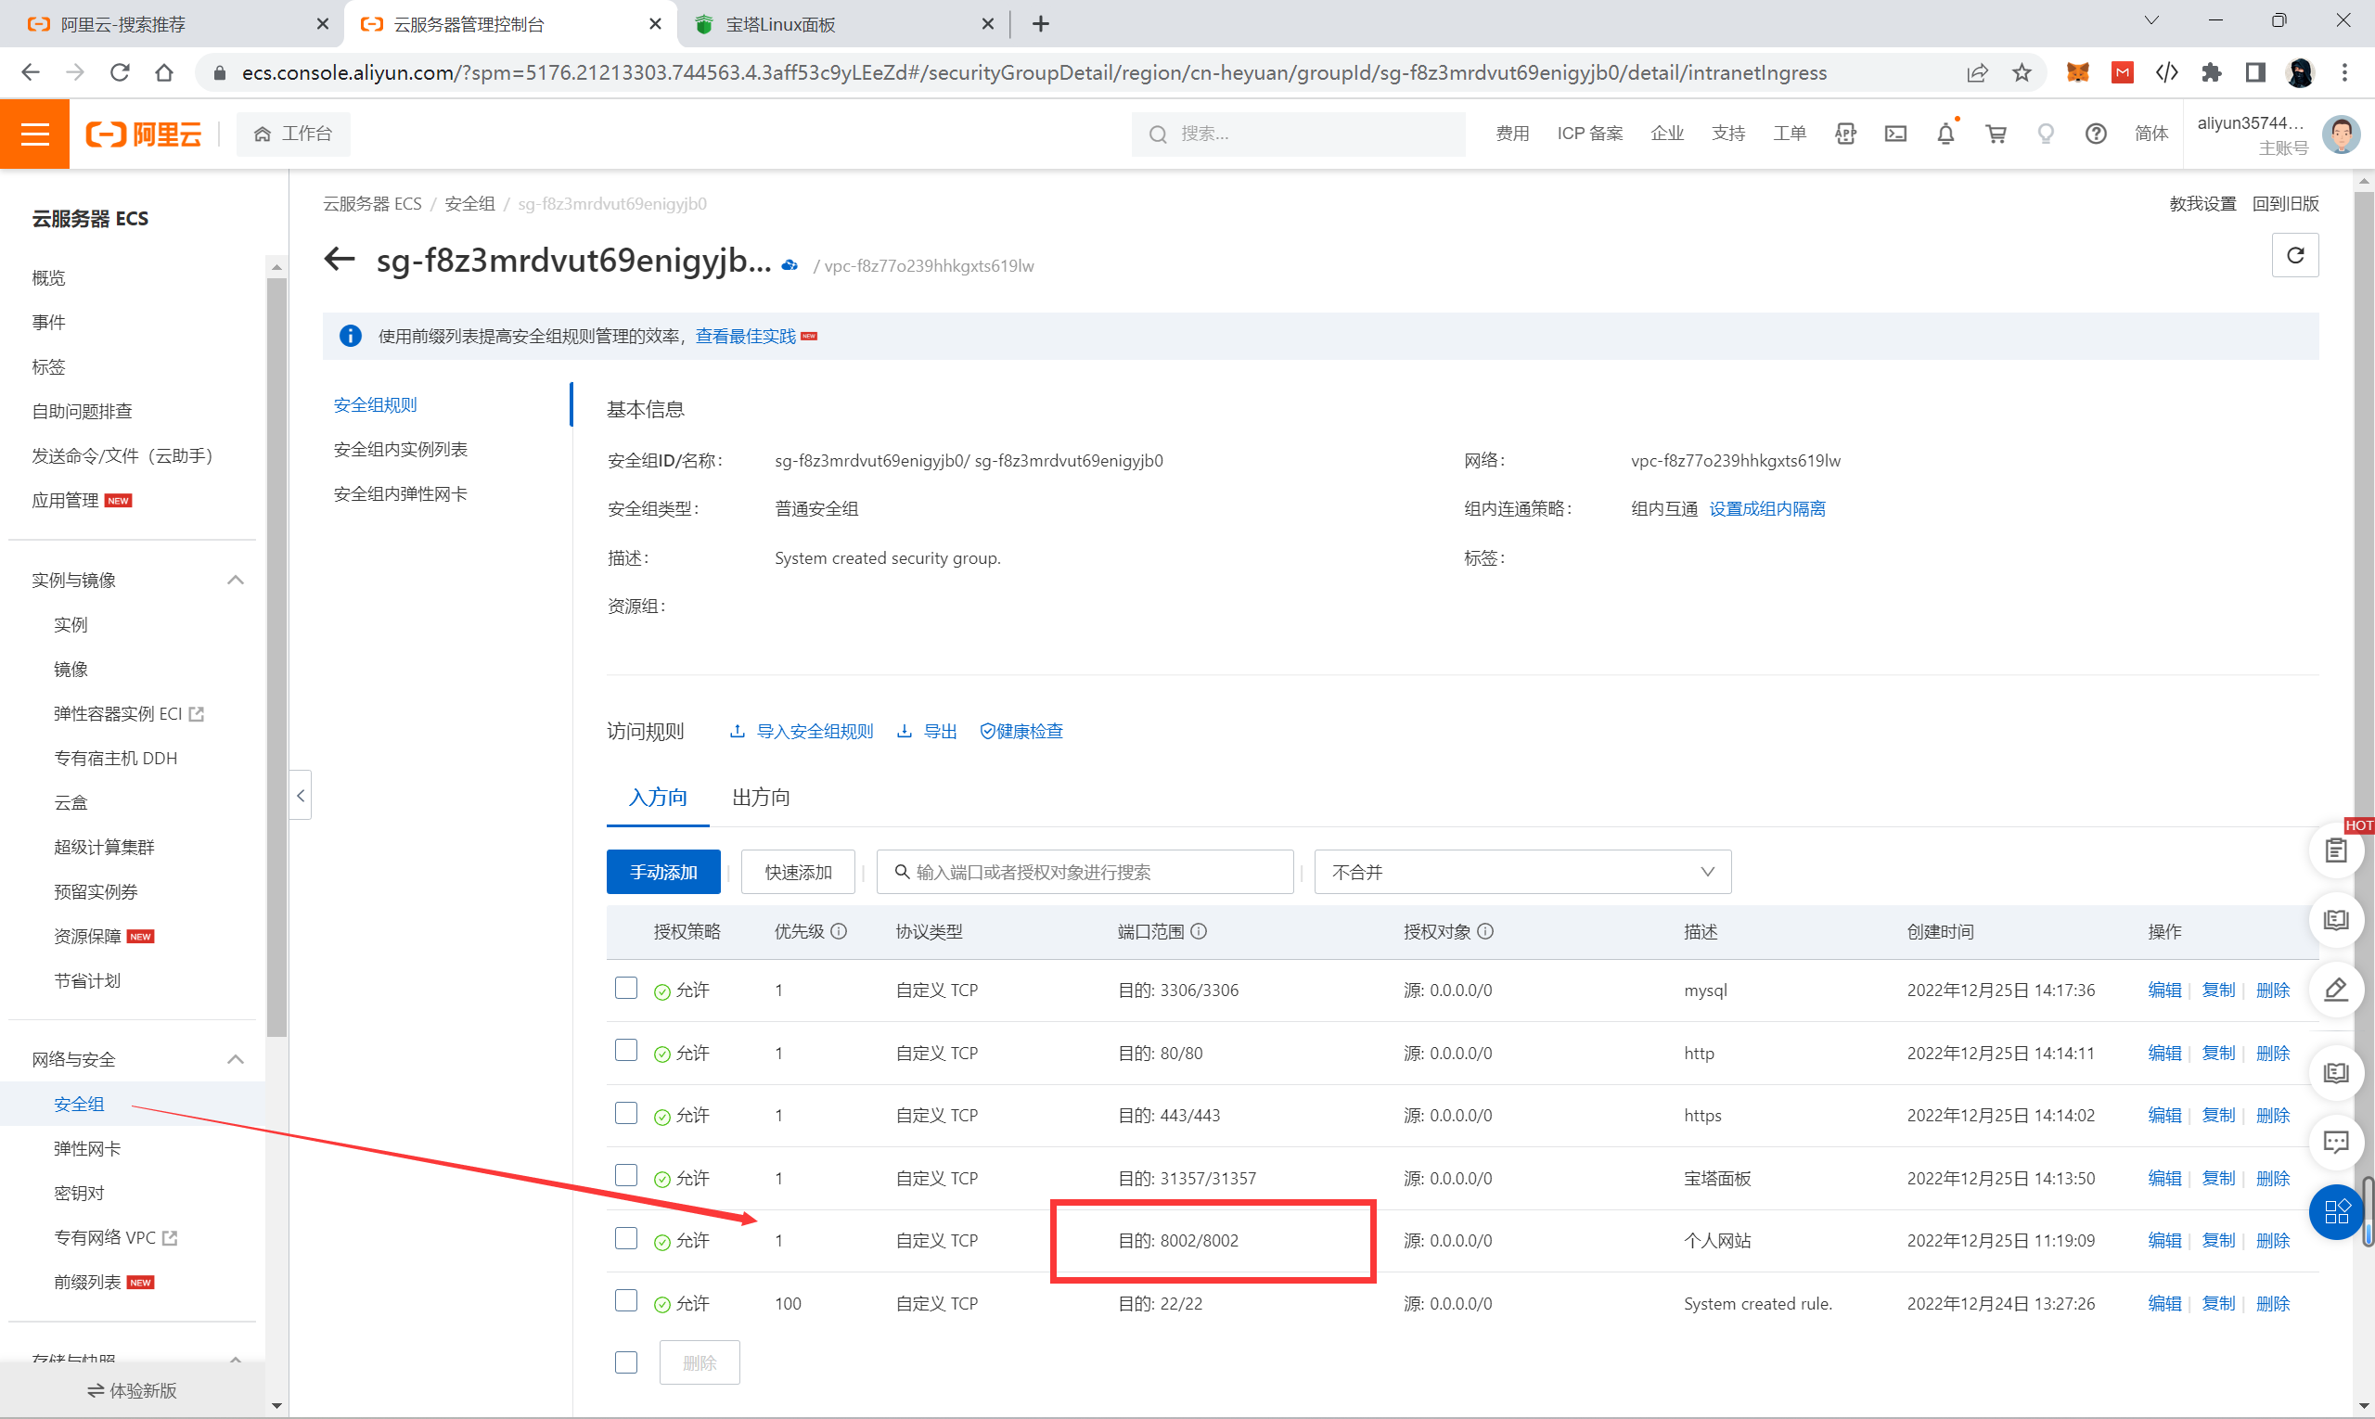Open the shopping cart icon

[1996, 134]
